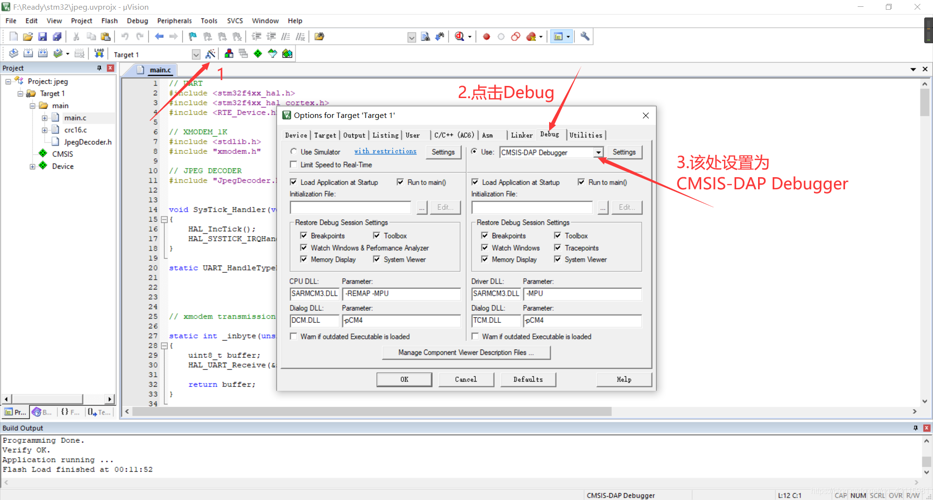
Task: Click the editor horizontal scrollbar thumb
Action: coord(372,412)
